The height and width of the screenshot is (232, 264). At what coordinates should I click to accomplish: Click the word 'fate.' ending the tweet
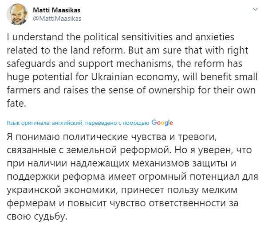16,103
